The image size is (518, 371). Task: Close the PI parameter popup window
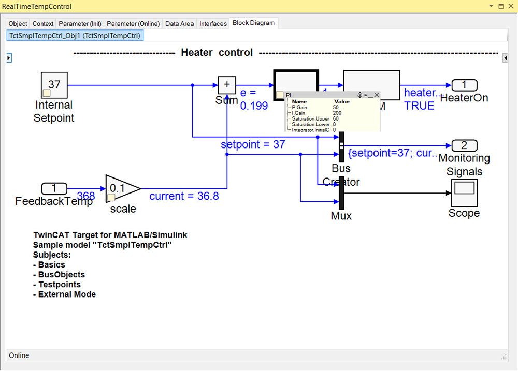coord(377,95)
